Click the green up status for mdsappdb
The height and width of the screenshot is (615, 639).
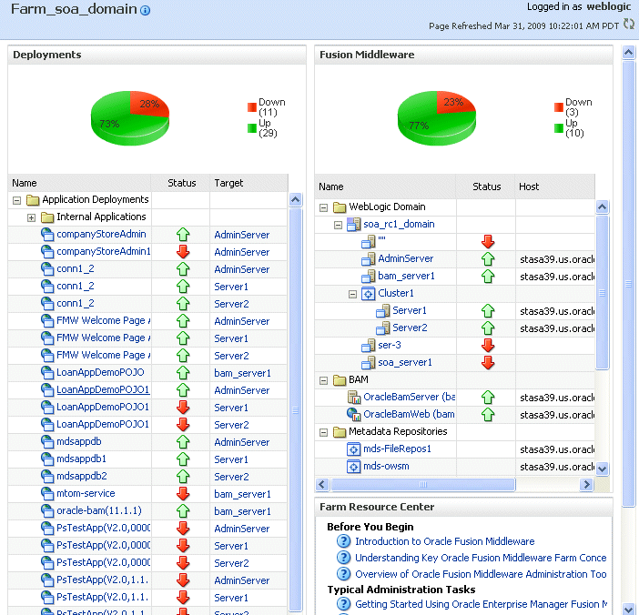(183, 442)
